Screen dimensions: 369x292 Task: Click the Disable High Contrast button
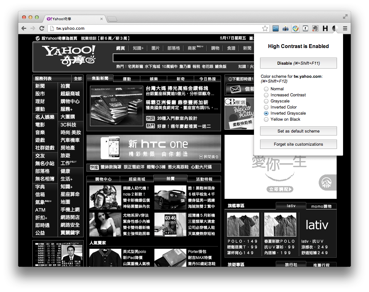tap(298, 63)
